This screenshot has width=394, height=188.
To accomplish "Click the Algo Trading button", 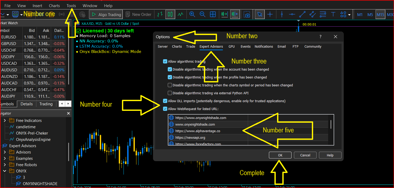I will pos(106,14).
